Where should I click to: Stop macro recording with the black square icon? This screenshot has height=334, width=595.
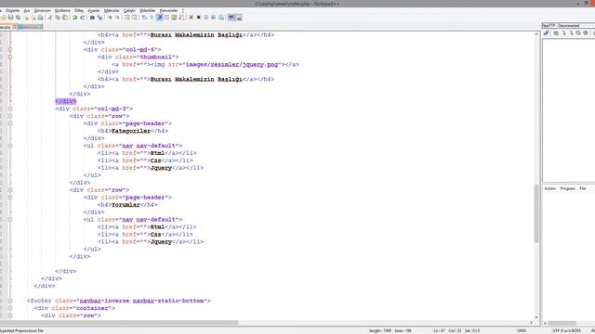click(198, 18)
